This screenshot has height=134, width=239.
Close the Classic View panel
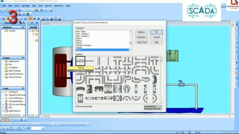(24, 23)
